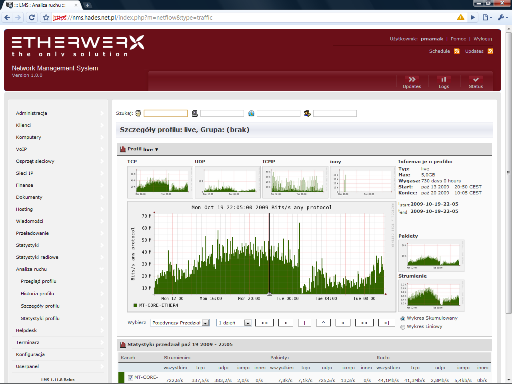Click the browser Back arrow
This screenshot has height=384, width=512.
(x=7, y=17)
